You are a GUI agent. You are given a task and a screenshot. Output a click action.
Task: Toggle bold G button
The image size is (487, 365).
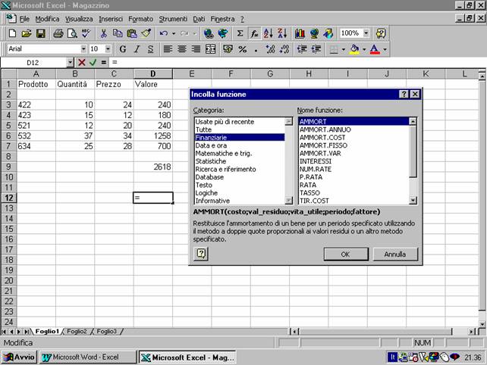click(123, 49)
